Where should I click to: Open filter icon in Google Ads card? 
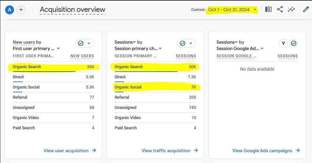283,43
